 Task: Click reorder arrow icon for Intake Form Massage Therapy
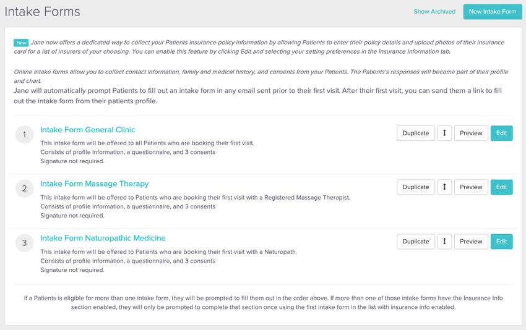click(444, 187)
